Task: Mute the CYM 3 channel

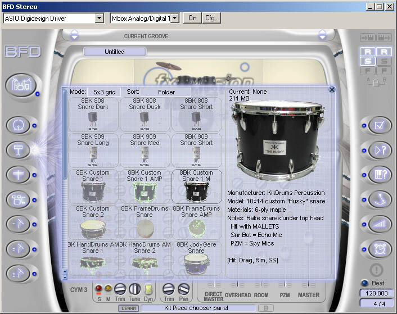Action: click(x=108, y=288)
